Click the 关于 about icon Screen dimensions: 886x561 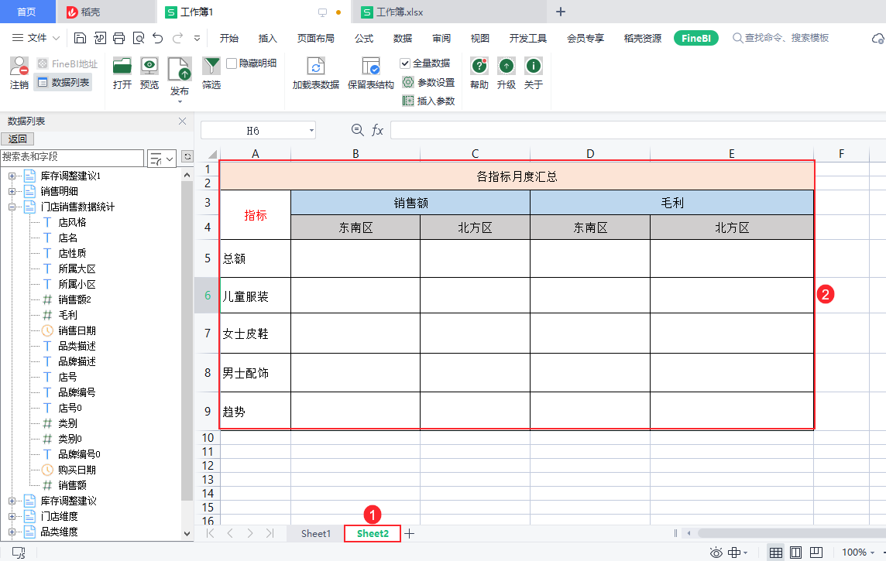[x=534, y=66]
